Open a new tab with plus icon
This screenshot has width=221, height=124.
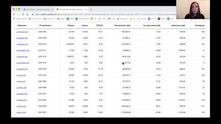[x=91, y=10]
